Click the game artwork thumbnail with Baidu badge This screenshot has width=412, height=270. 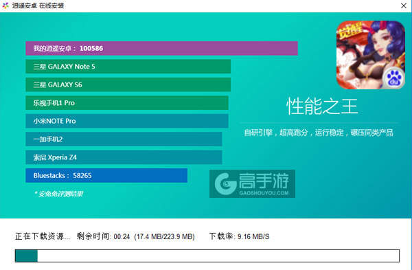tap(371, 55)
